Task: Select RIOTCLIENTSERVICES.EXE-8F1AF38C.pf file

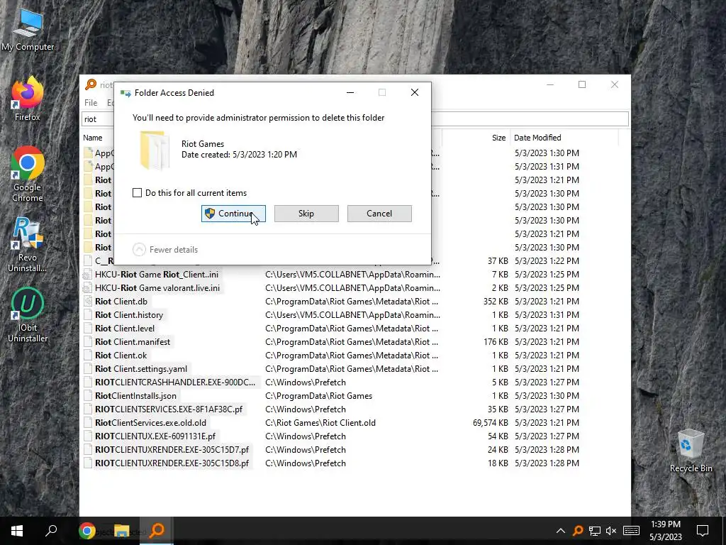Action: [x=169, y=409]
